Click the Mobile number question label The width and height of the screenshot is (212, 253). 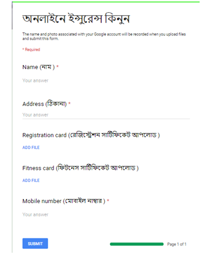pyautogui.click(x=63, y=201)
